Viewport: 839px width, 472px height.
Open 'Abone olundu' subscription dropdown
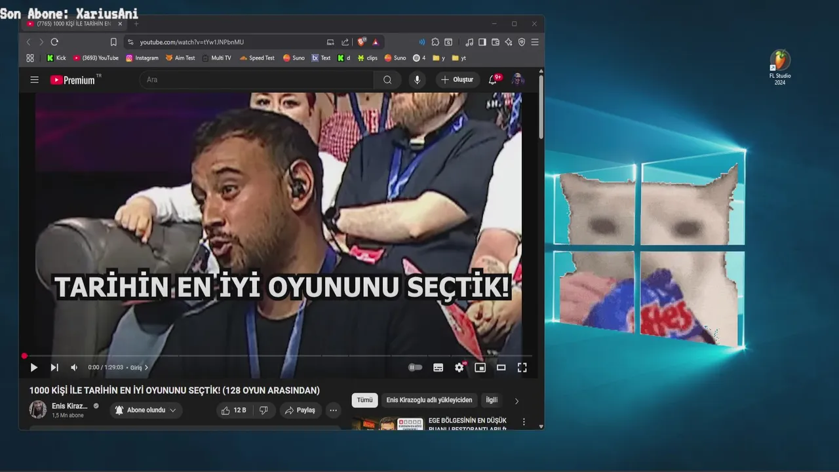pos(146,410)
